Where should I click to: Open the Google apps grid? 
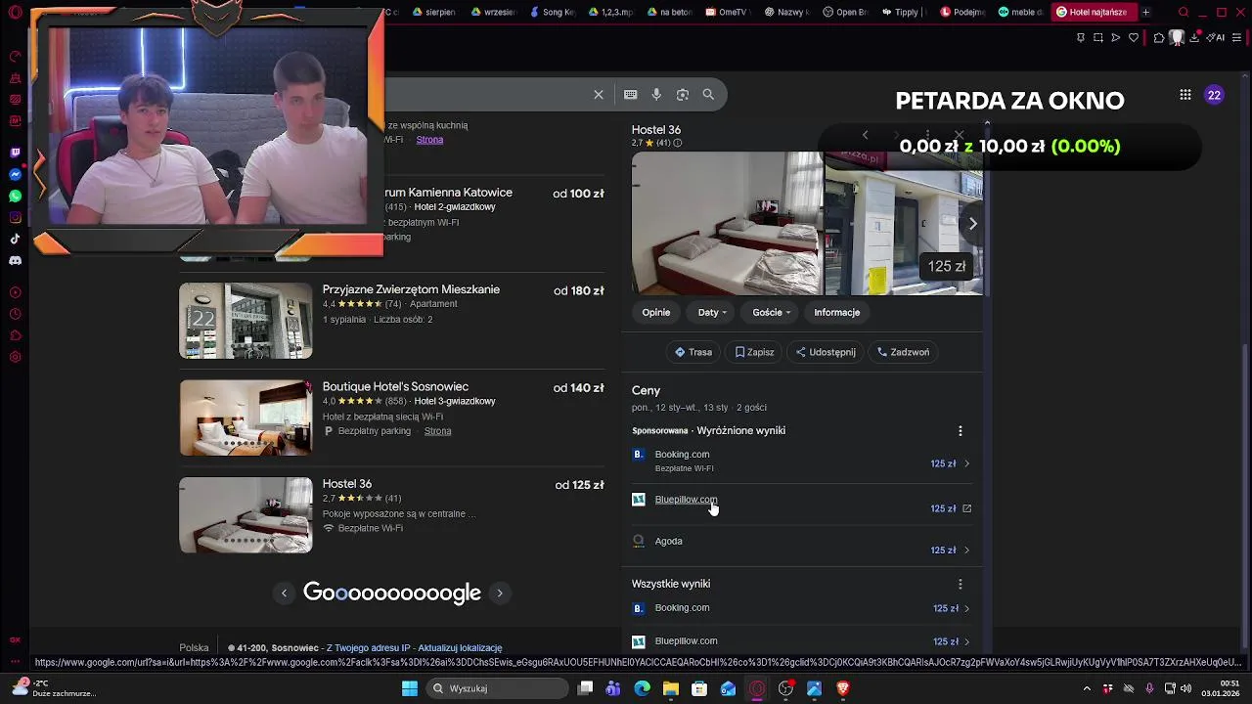click(1185, 95)
